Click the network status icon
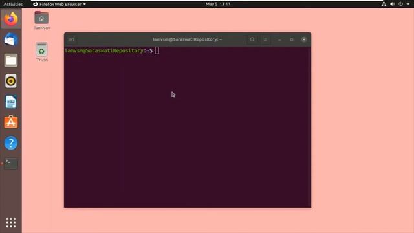Image resolution: width=414 pixels, height=233 pixels. 384,4
